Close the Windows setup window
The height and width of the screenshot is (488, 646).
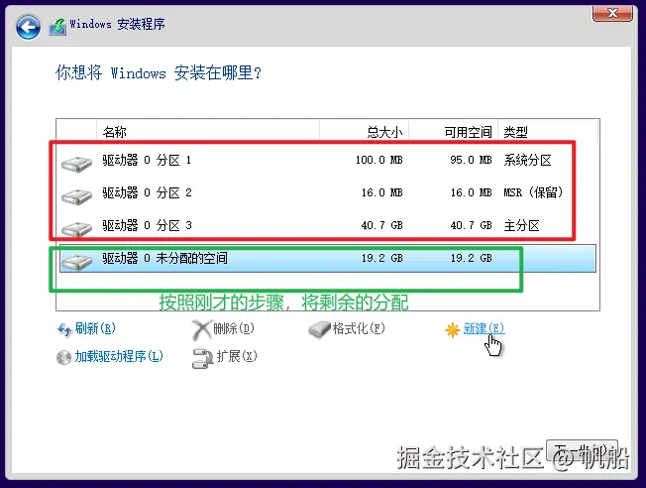coord(612,13)
